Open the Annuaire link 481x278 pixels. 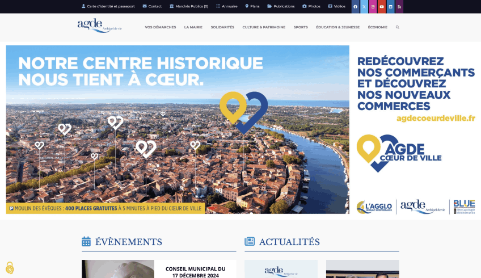pos(227,6)
